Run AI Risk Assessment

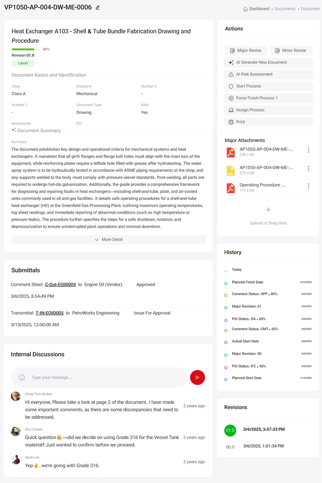(269, 74)
